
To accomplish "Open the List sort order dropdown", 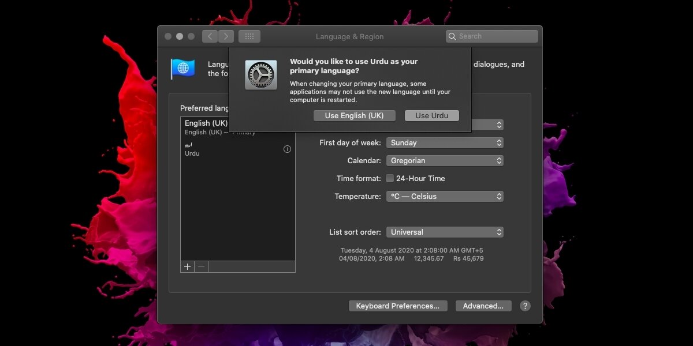I will (x=445, y=232).
